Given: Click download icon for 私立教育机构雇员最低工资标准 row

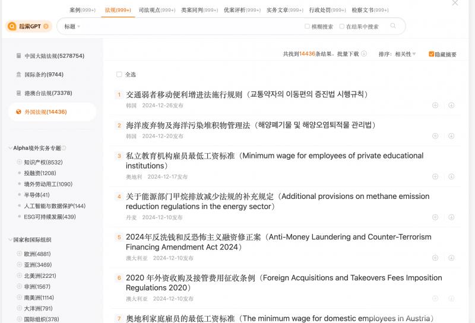Looking at the screenshot, I should [x=451, y=176].
